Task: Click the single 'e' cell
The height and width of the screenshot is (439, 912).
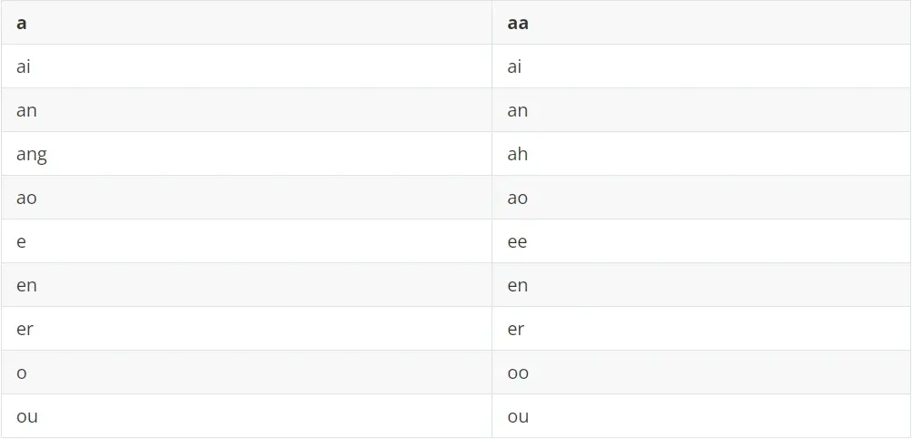Action: click(x=246, y=241)
